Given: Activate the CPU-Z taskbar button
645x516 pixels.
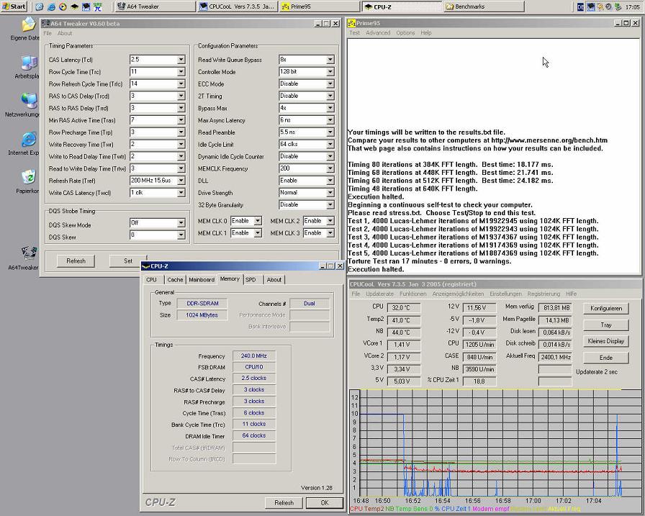Looking at the screenshot, I should pyautogui.click(x=402, y=6).
